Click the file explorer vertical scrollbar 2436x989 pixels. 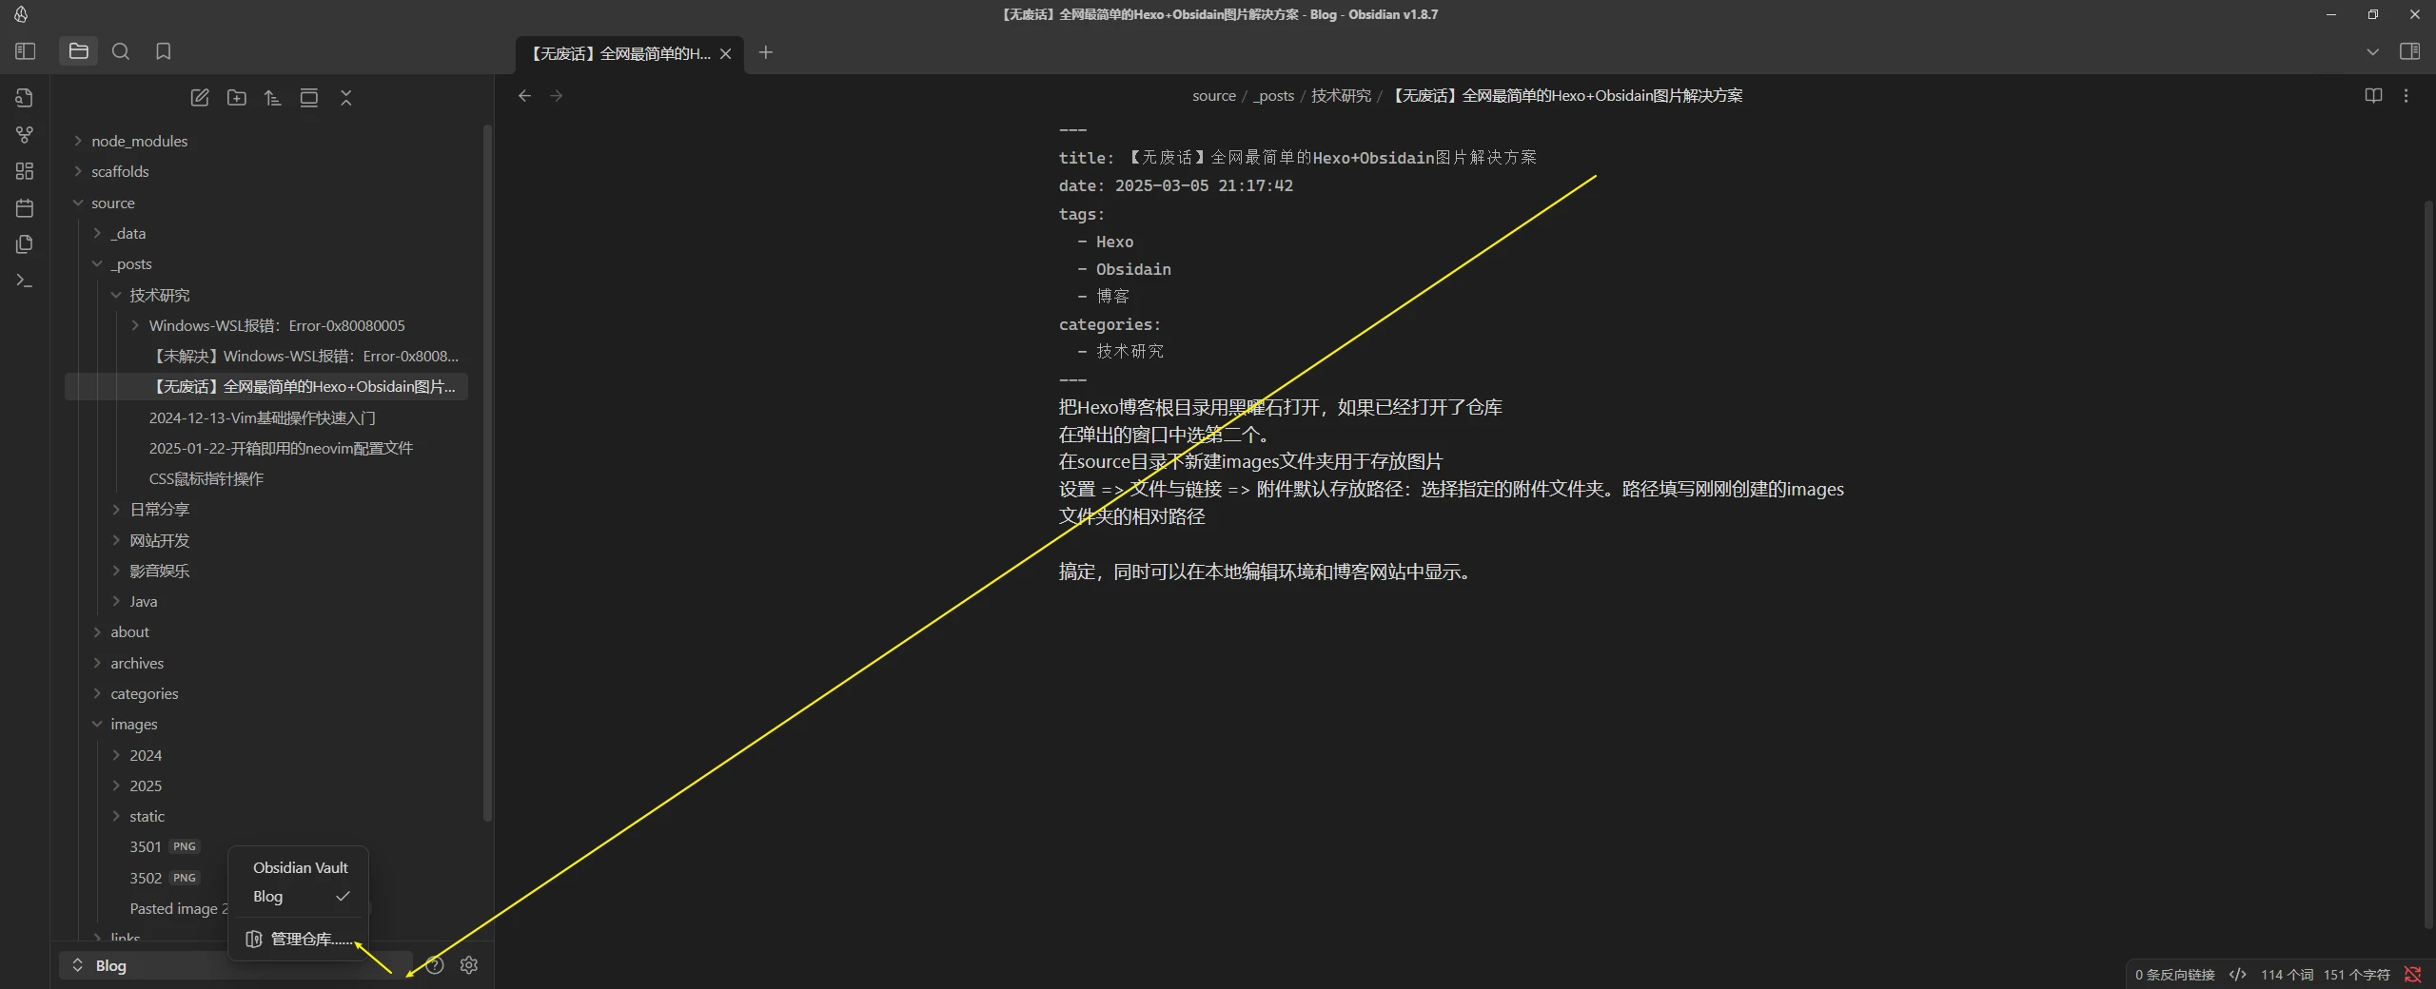click(487, 475)
